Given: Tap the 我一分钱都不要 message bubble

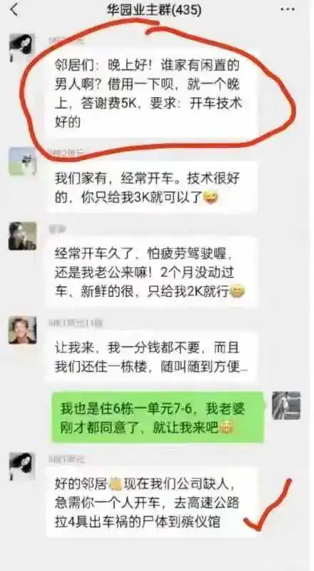Looking at the screenshot, I should coord(151,357).
